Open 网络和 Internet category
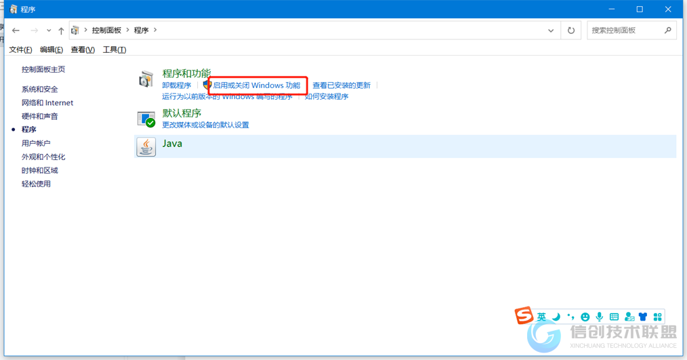 pos(47,102)
